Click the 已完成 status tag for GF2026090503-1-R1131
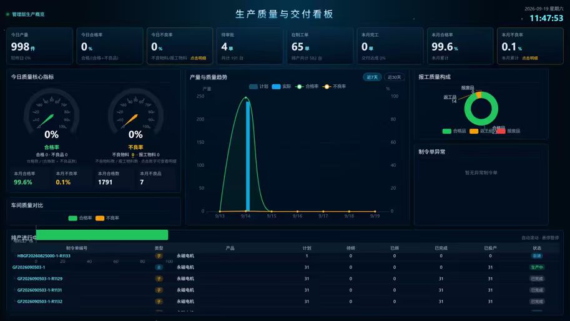 [x=536, y=290]
